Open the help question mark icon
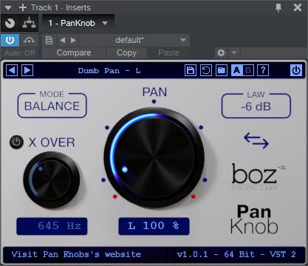308x266 pixels. click(263, 71)
